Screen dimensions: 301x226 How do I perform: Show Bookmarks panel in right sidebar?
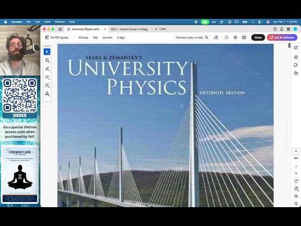coord(296,65)
